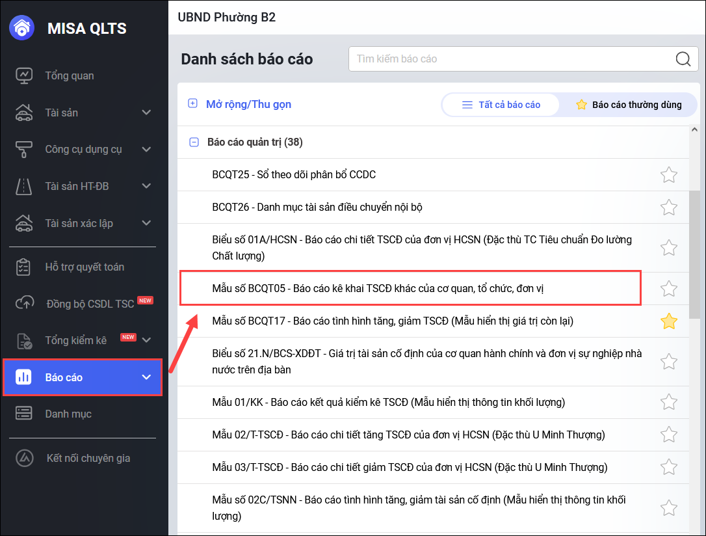Click the UBND Phường B2 unit name
The height and width of the screenshot is (536, 706).
226,17
